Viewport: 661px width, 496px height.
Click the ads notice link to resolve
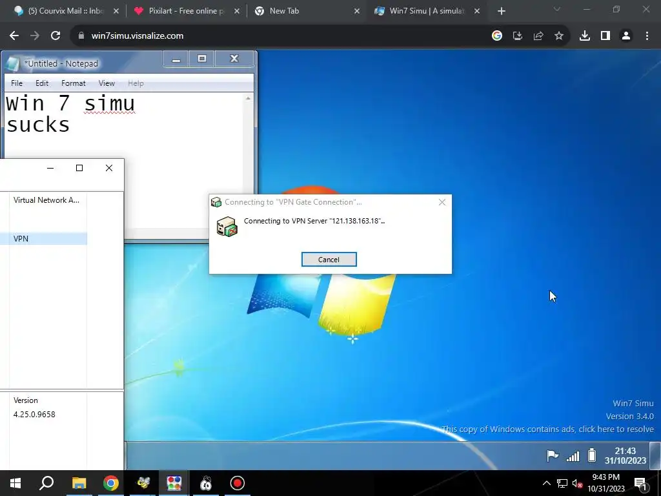pos(547,429)
